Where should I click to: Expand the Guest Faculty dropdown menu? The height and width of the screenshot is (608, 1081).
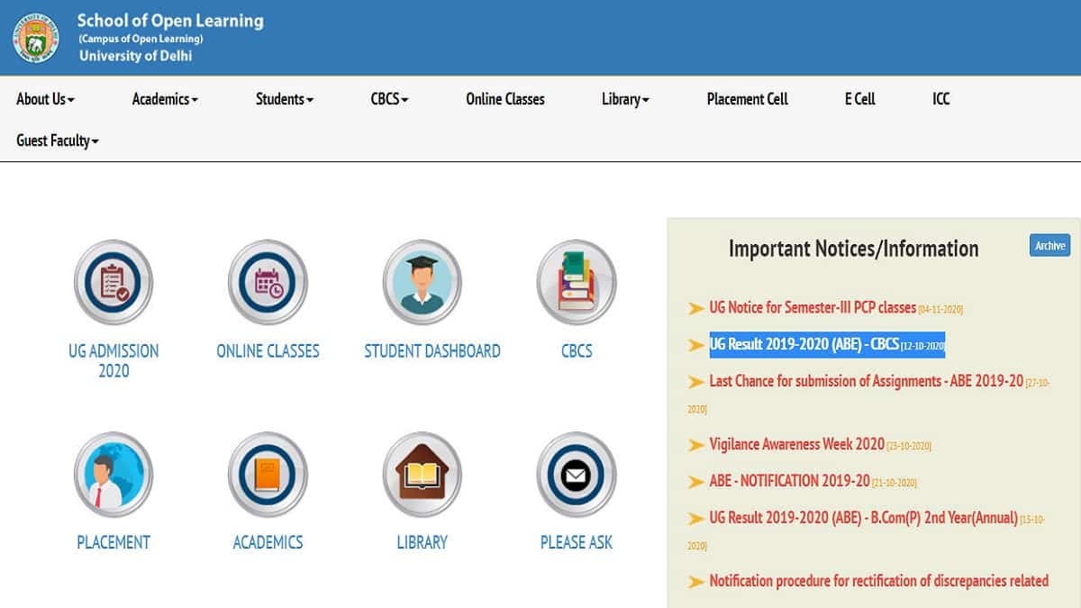pos(58,141)
